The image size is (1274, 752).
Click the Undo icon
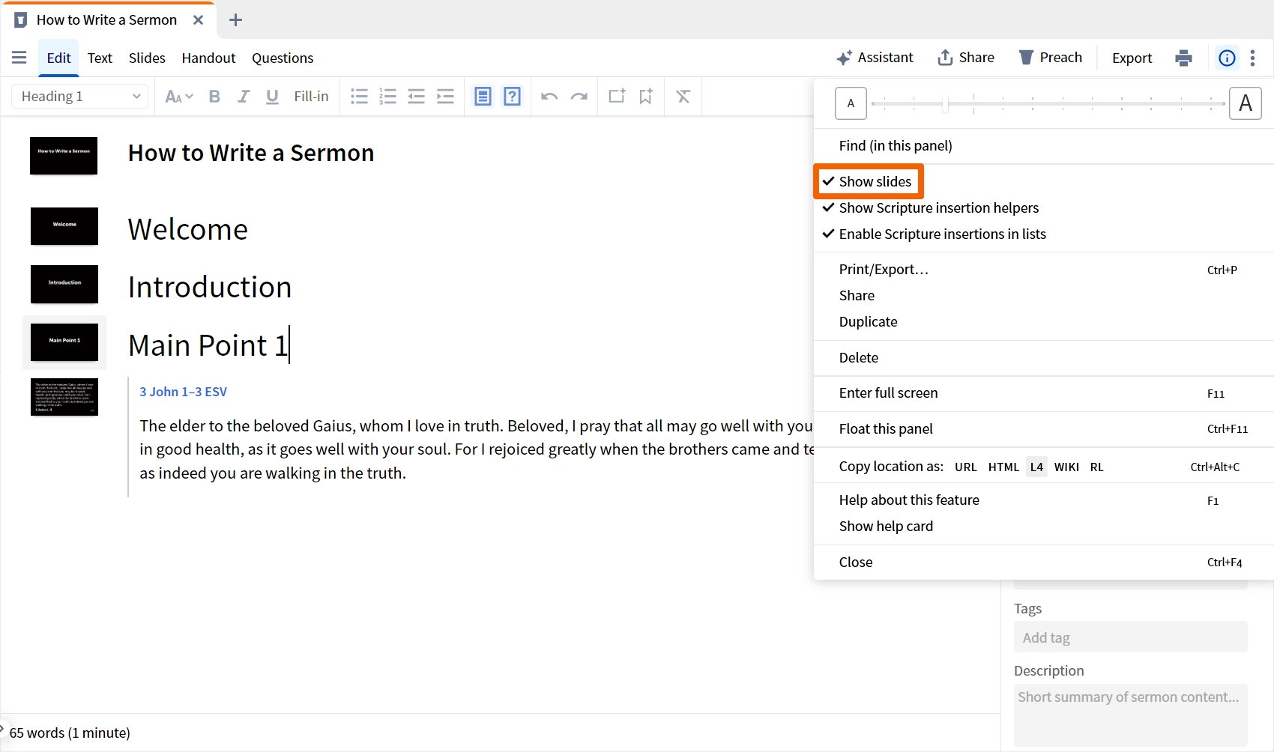click(549, 96)
